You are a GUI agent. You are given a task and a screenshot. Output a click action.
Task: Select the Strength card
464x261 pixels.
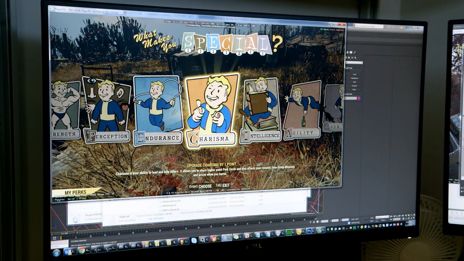tap(66, 110)
